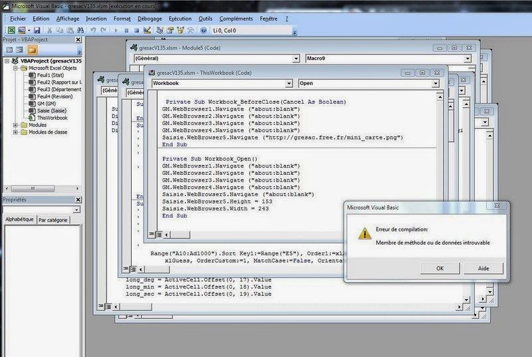The image size is (532, 357).
Task: Open the Edition menu
Action: pos(41,19)
